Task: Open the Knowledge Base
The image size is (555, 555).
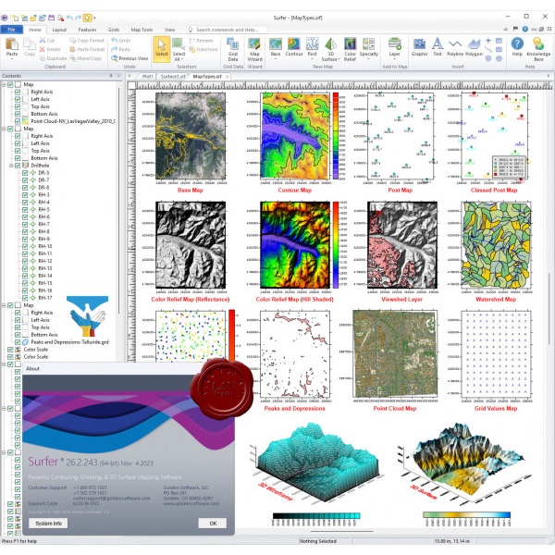Action: (x=538, y=47)
